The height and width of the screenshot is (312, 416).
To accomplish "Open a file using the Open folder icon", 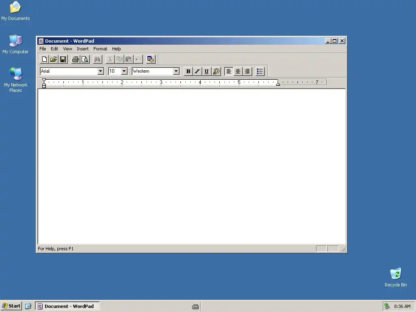I will click(54, 59).
